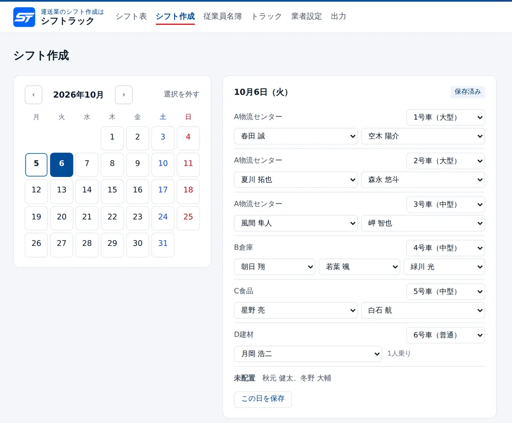Open the 若葉 颯 driver dropdown
The width and height of the screenshot is (512, 423).
[x=360, y=267]
